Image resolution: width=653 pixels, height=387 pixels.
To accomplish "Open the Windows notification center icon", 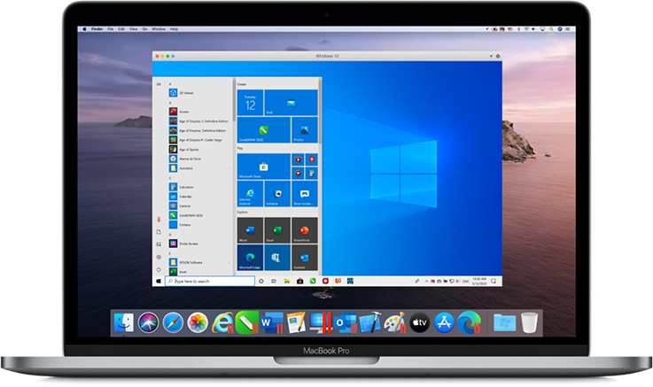I will pyautogui.click(x=494, y=282).
